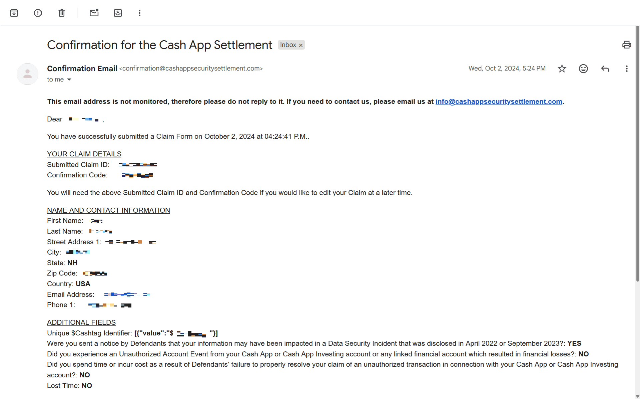The width and height of the screenshot is (640, 399).
Task: Remove the Inbox label with the x
Action: [x=300, y=45]
